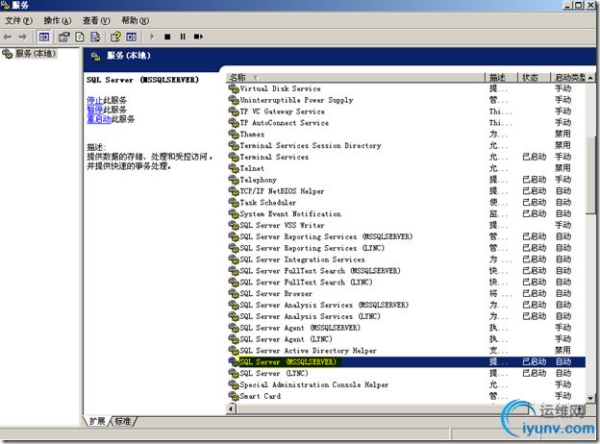Viewport: 600px width, 444px height.
Task: Click the toolbar icon right of Help
Action: click(x=132, y=37)
